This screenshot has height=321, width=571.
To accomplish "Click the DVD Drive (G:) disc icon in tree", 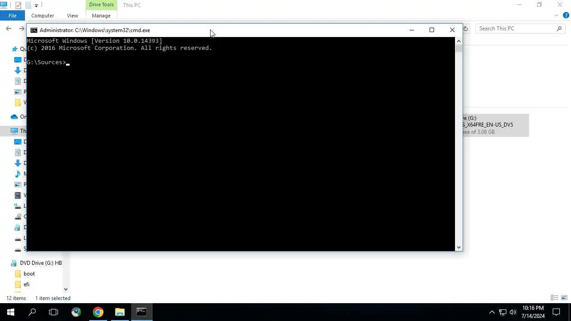I will [14, 263].
